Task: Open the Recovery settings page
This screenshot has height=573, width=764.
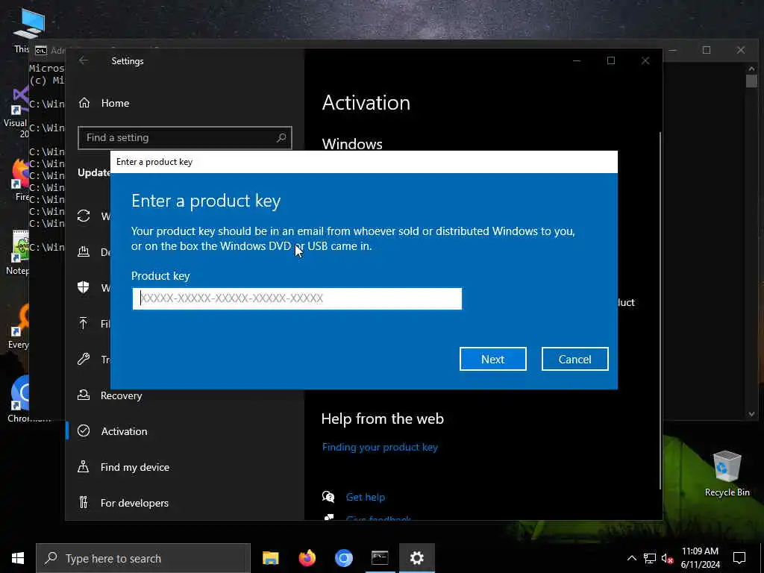Action: pos(121,395)
